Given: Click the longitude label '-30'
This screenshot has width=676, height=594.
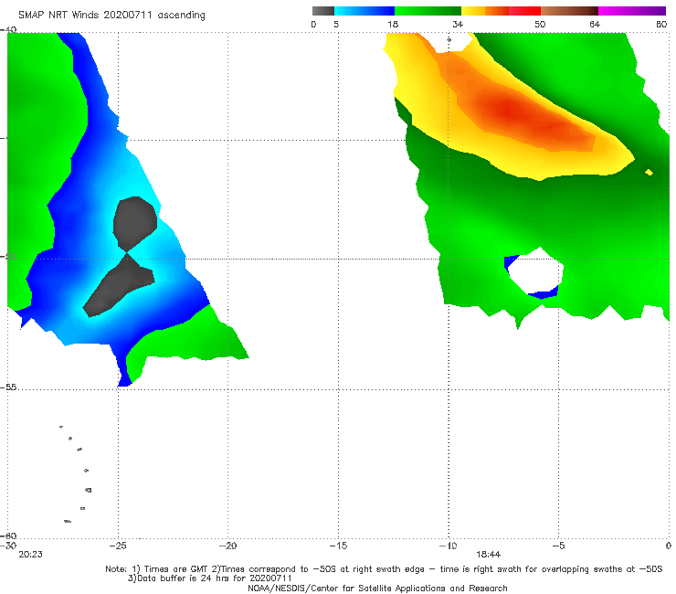Looking at the screenshot, I should tap(7, 546).
